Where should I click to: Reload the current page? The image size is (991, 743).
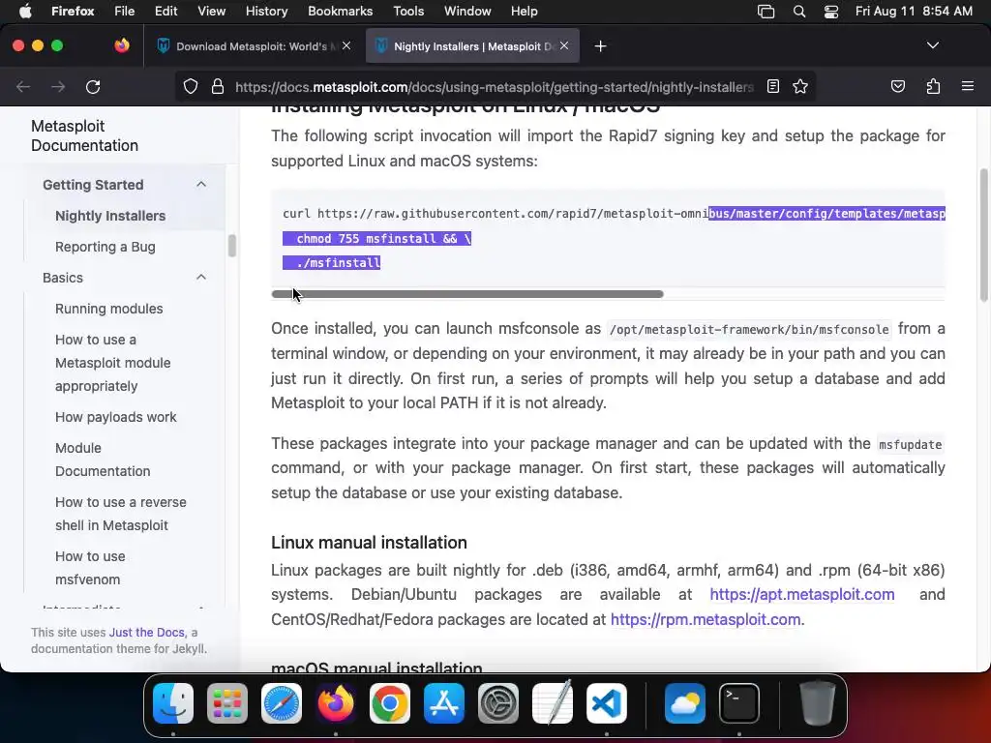(x=93, y=86)
